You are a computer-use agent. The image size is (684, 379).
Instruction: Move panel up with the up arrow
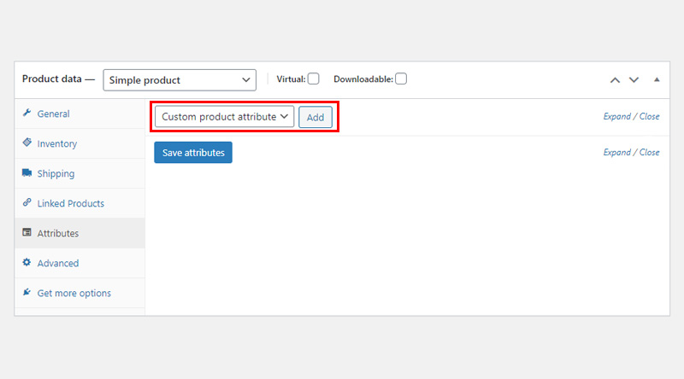[615, 80]
